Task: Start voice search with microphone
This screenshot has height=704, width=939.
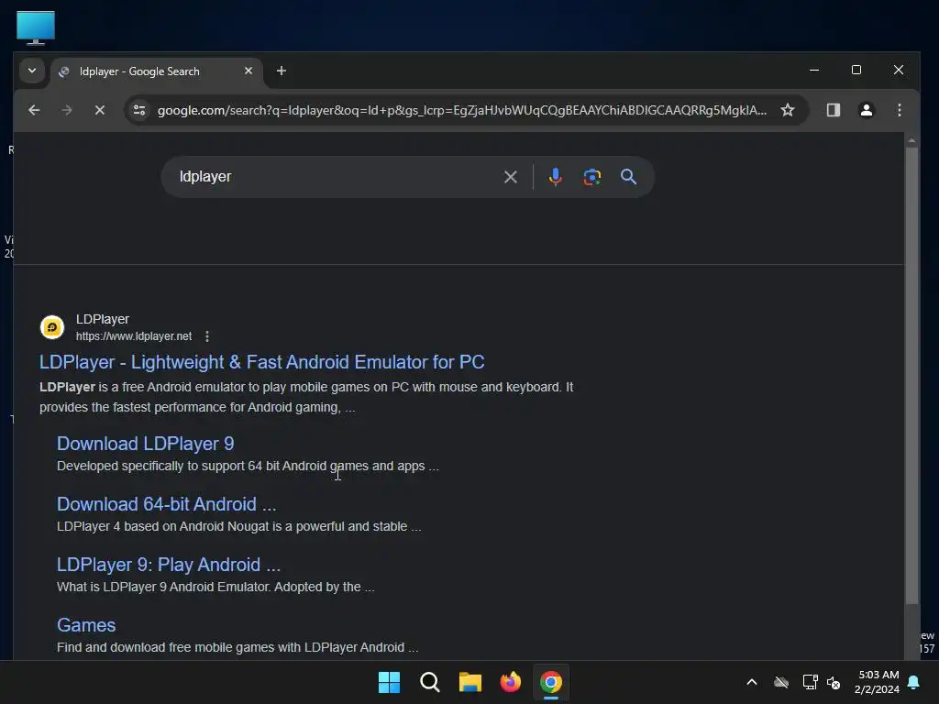Action: point(555,177)
